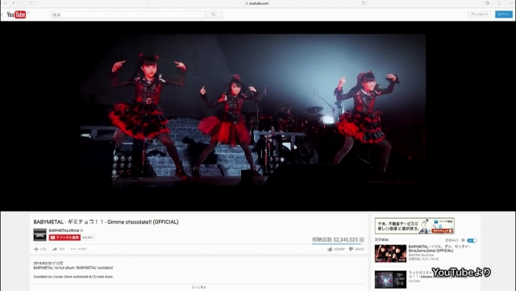Dislike the video with thumbs-down
The width and height of the screenshot is (516, 291).
point(351,249)
